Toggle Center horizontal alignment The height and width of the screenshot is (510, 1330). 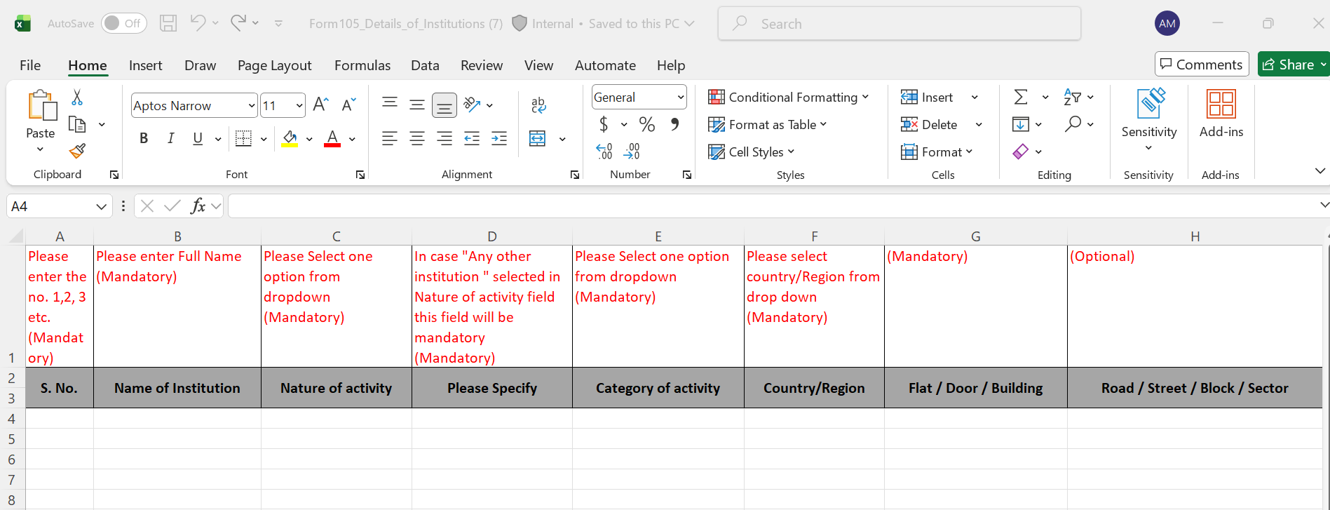(x=417, y=138)
